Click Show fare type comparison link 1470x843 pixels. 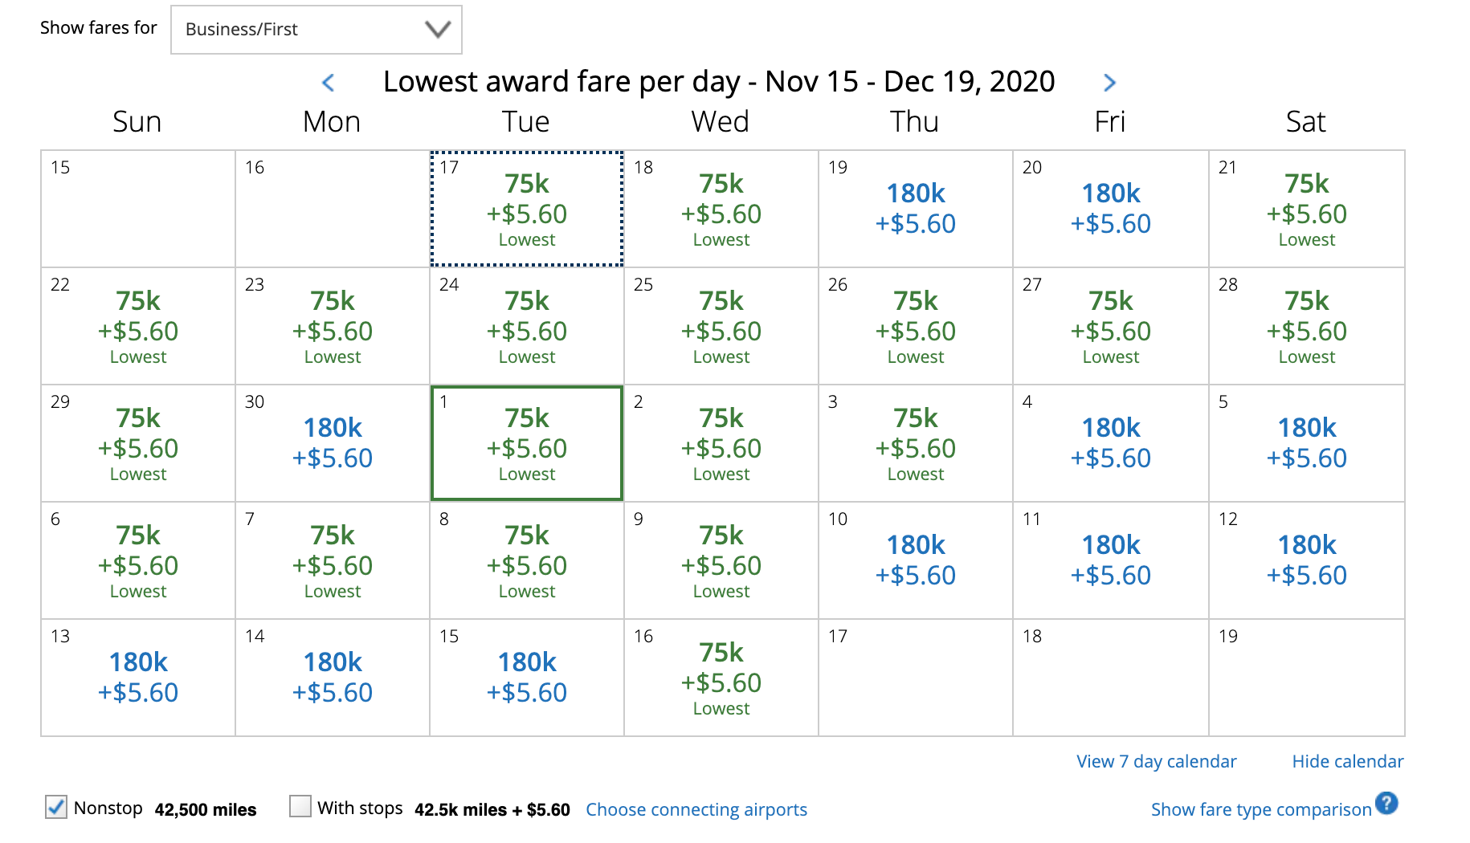[x=1260, y=809]
